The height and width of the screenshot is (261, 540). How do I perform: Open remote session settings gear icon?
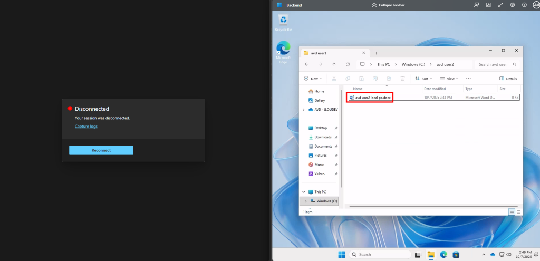pos(512,5)
